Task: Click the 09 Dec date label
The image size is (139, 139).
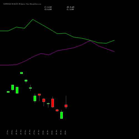Action: 65,132
